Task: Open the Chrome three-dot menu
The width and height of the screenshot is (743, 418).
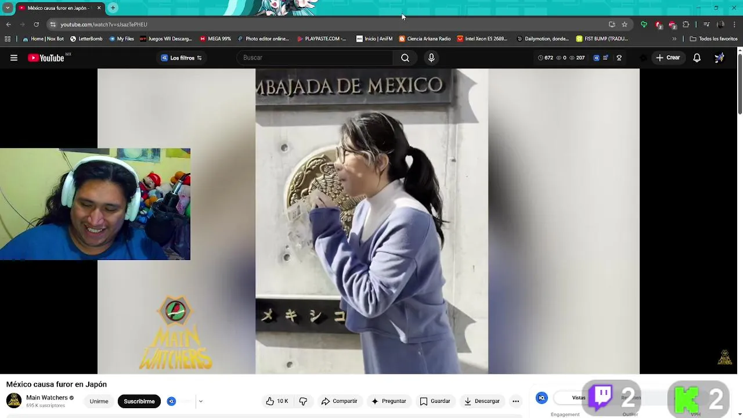Action: (x=734, y=24)
